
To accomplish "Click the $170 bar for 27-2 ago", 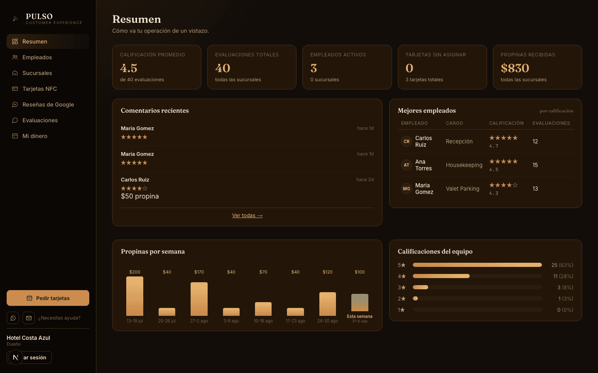I will point(199,299).
